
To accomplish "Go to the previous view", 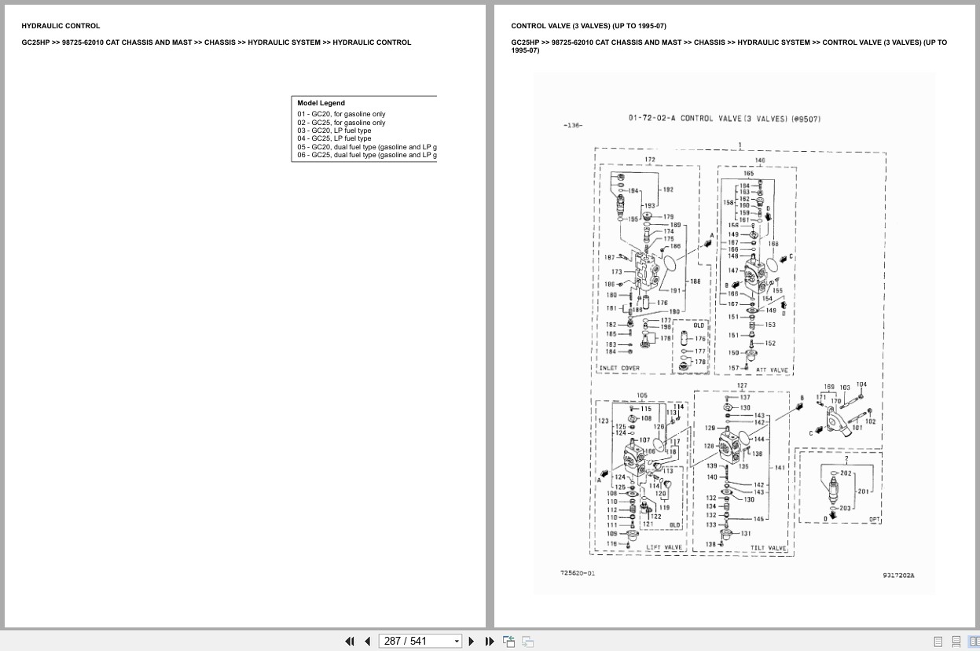I will coord(508,641).
